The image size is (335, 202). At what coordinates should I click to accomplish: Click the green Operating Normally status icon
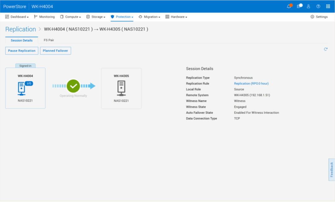(73, 86)
